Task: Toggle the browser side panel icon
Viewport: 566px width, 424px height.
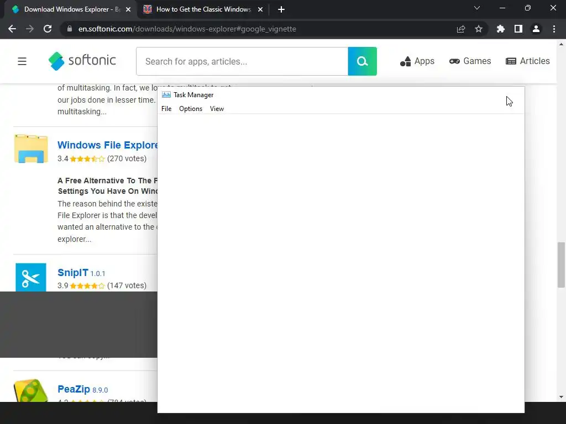Action: (x=518, y=29)
